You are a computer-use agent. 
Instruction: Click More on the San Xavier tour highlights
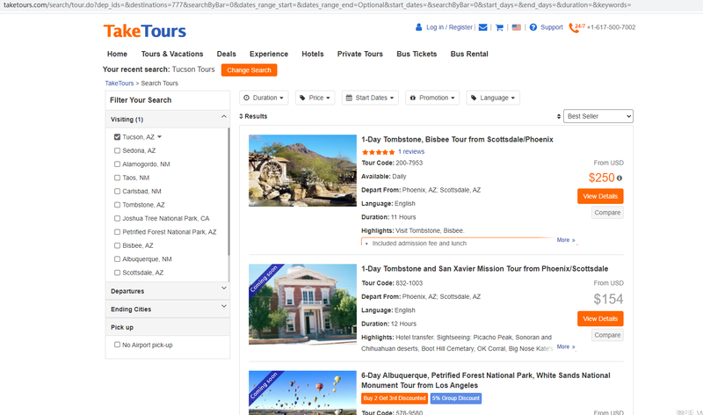(x=566, y=346)
